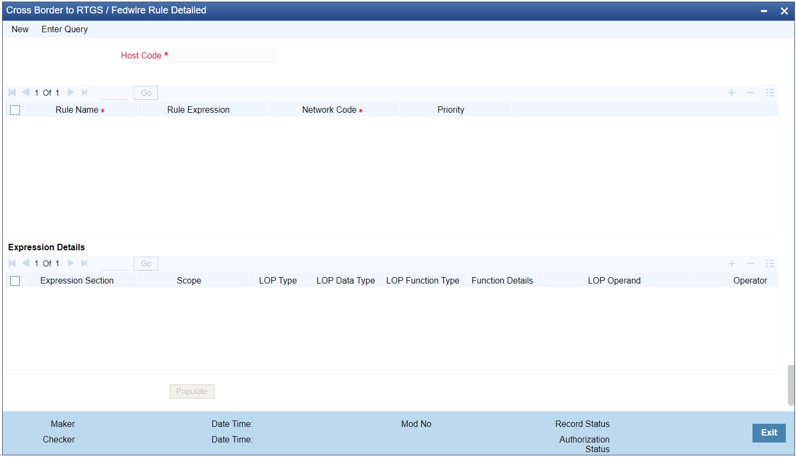Go to first page in Expression Details grid

pos(12,263)
